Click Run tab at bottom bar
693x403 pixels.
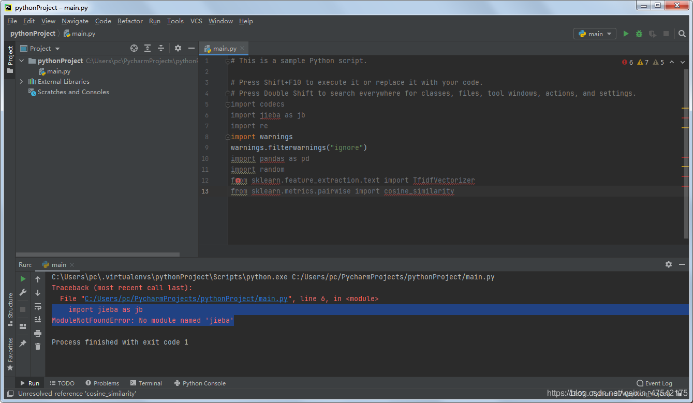pyautogui.click(x=30, y=383)
